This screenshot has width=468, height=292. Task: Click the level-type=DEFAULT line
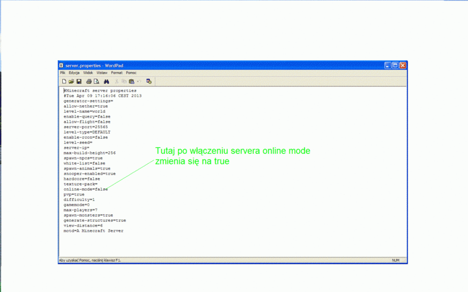click(x=87, y=132)
